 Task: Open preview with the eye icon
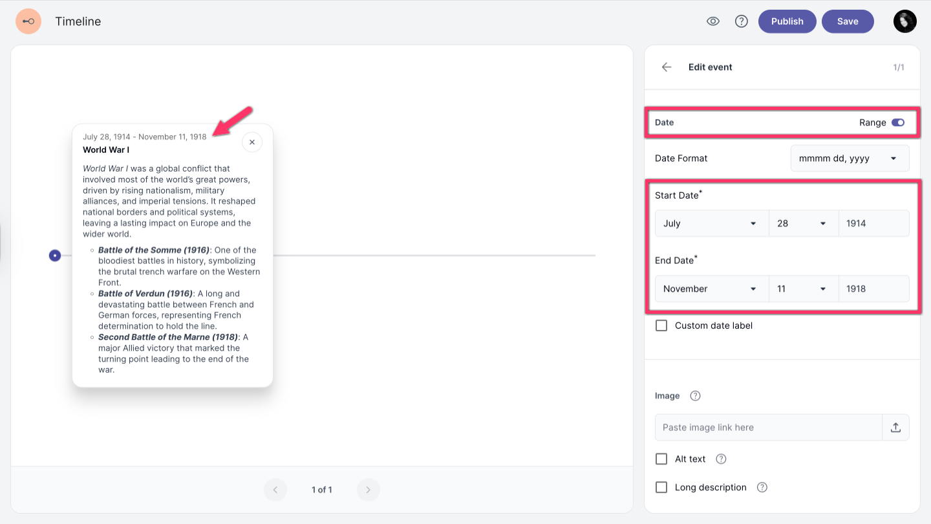[x=713, y=21]
